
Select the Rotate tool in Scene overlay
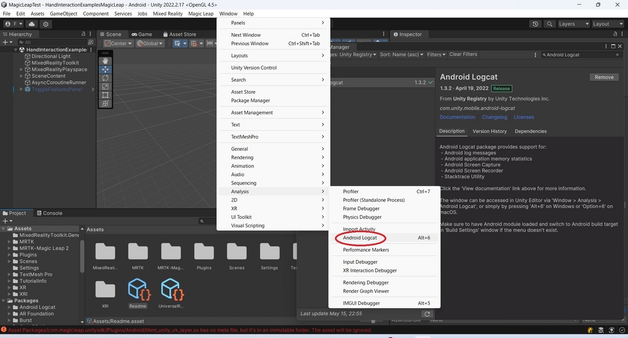105,78
